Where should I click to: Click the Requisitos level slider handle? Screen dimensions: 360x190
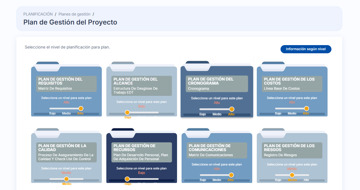pos(81,109)
